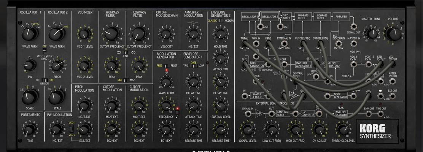Click the VOLUME knob

click(x=393, y=34)
